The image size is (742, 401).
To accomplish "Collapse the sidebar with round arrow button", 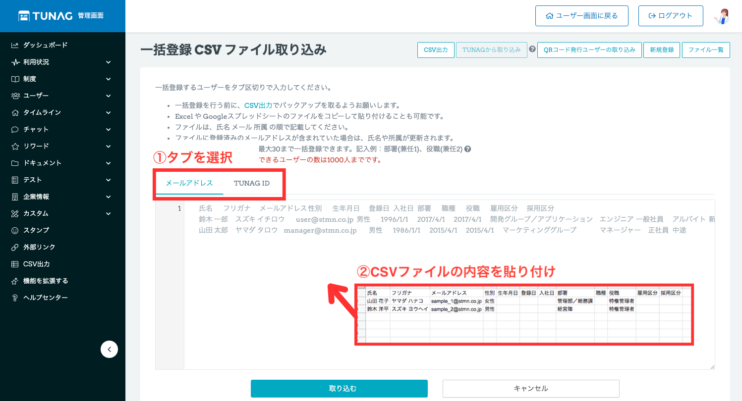I will tap(109, 349).
